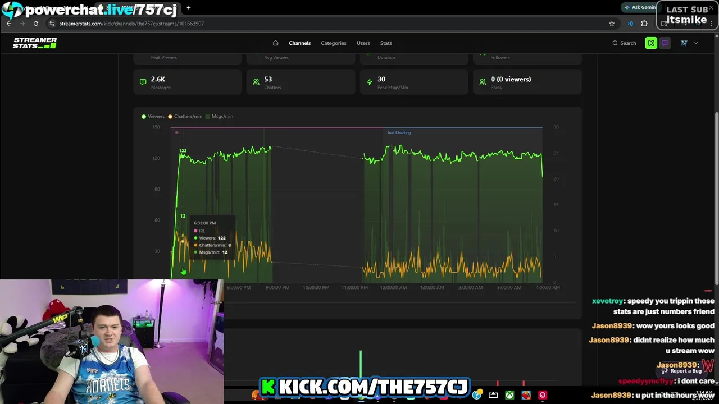The width and height of the screenshot is (719, 404).
Task: Click the Streamer Stats logo
Action: [35, 43]
